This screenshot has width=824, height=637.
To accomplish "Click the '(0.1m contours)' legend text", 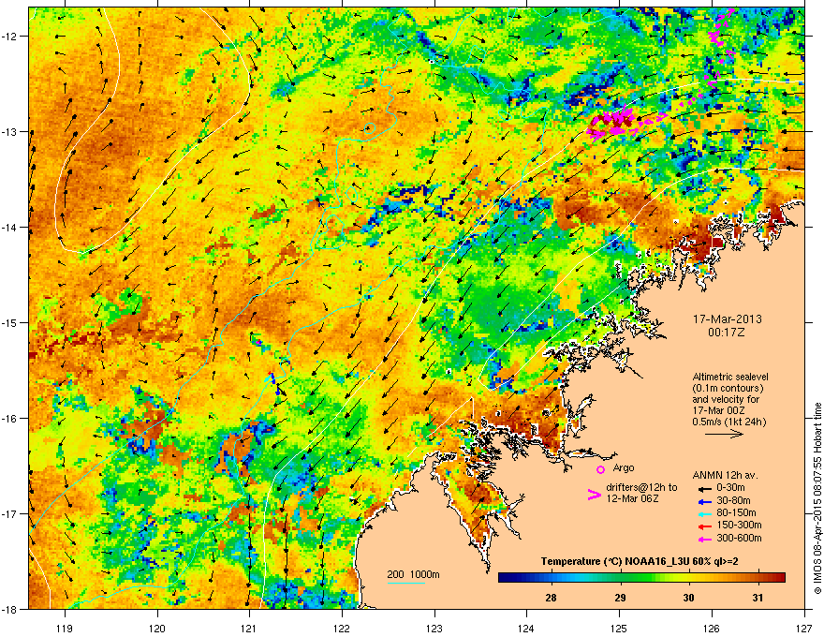I will coord(728,388).
